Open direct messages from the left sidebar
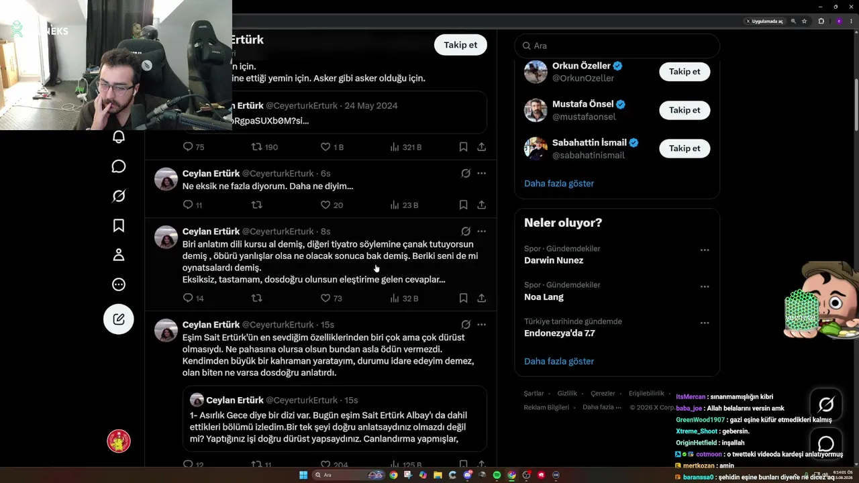 [119, 166]
